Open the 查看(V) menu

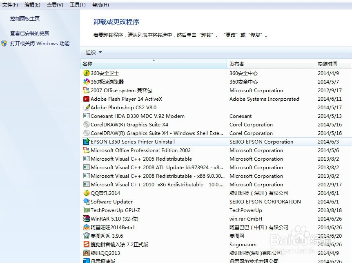click(55, 5)
